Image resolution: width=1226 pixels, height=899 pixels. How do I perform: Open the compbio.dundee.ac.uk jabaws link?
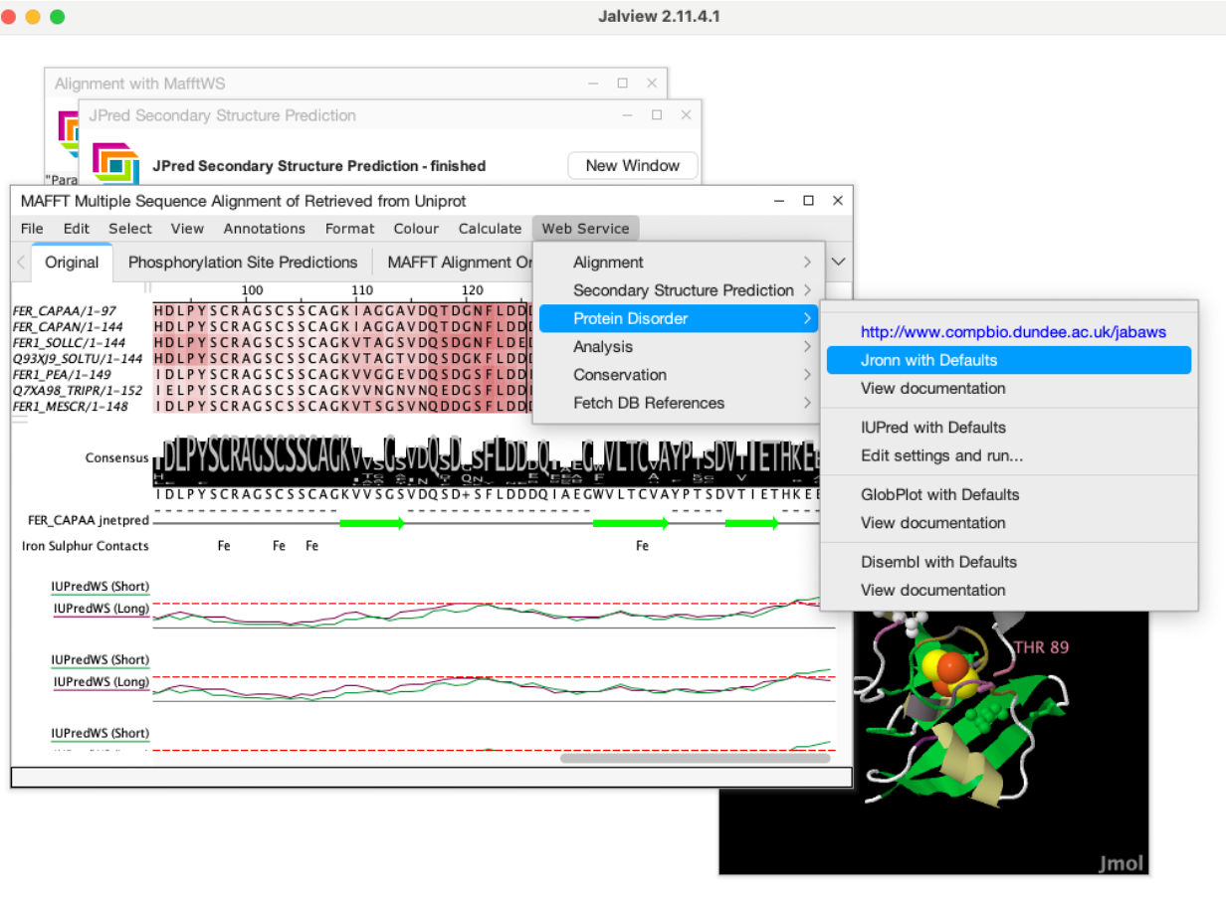(1013, 332)
